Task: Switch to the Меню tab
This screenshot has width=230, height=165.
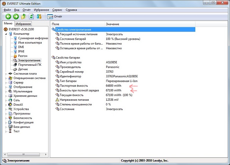Action: point(8,23)
